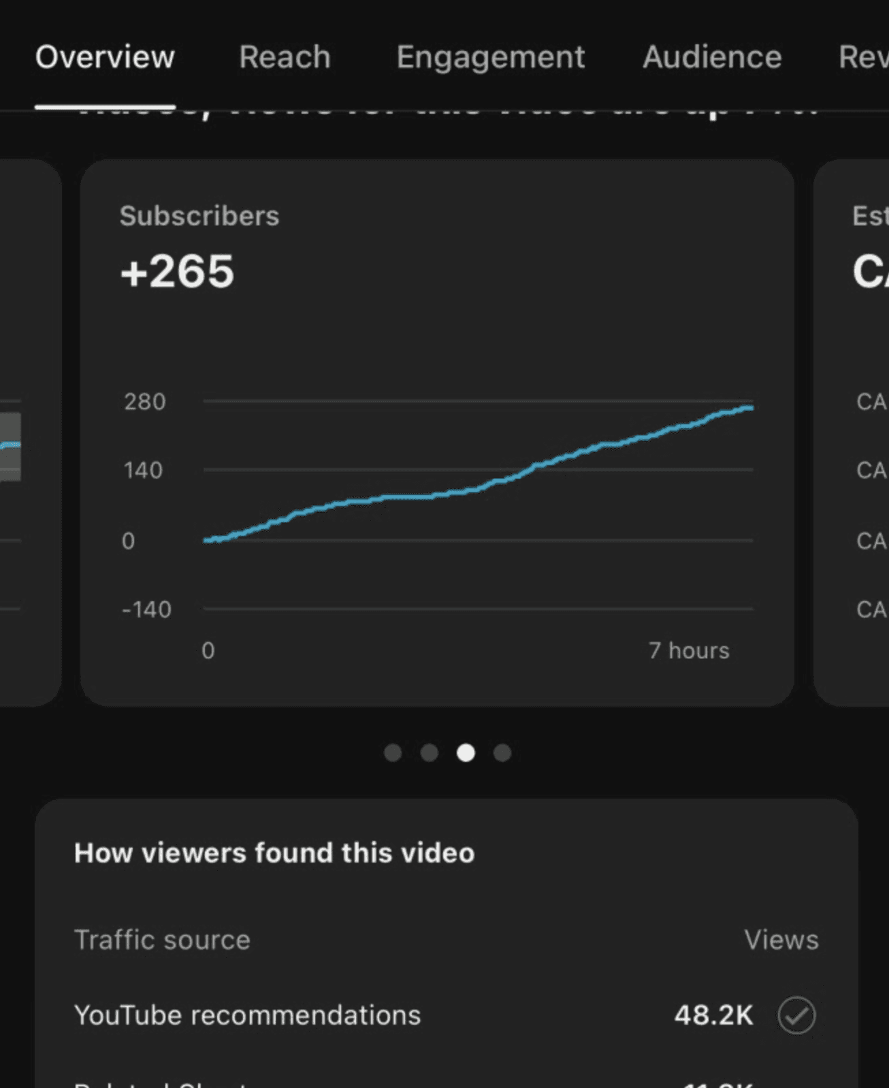889x1088 pixels.
Task: Switch to the Overview tab
Action: pyautogui.click(x=105, y=57)
